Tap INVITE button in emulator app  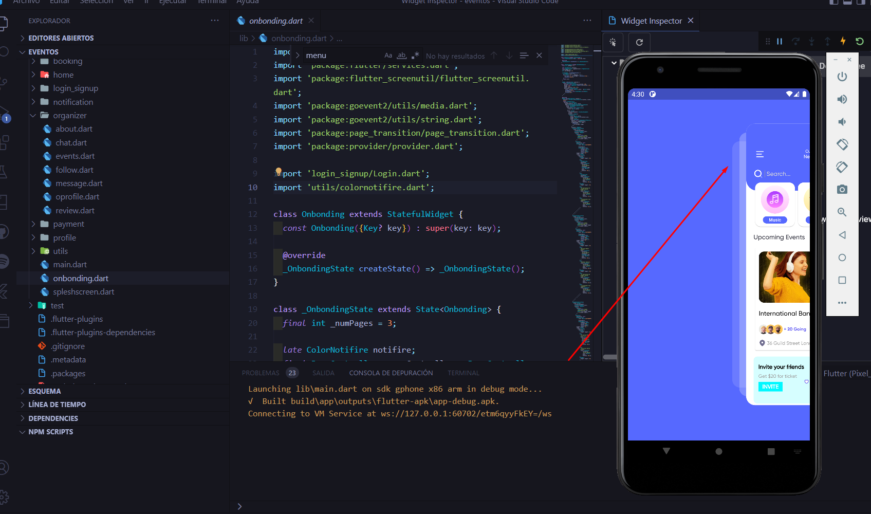click(770, 387)
